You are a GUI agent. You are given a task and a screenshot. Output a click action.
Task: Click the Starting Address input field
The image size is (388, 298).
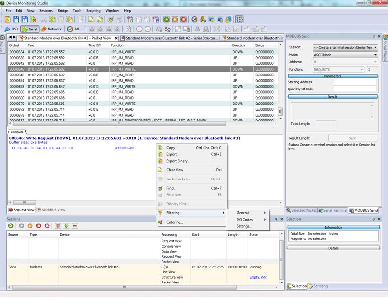point(355,82)
